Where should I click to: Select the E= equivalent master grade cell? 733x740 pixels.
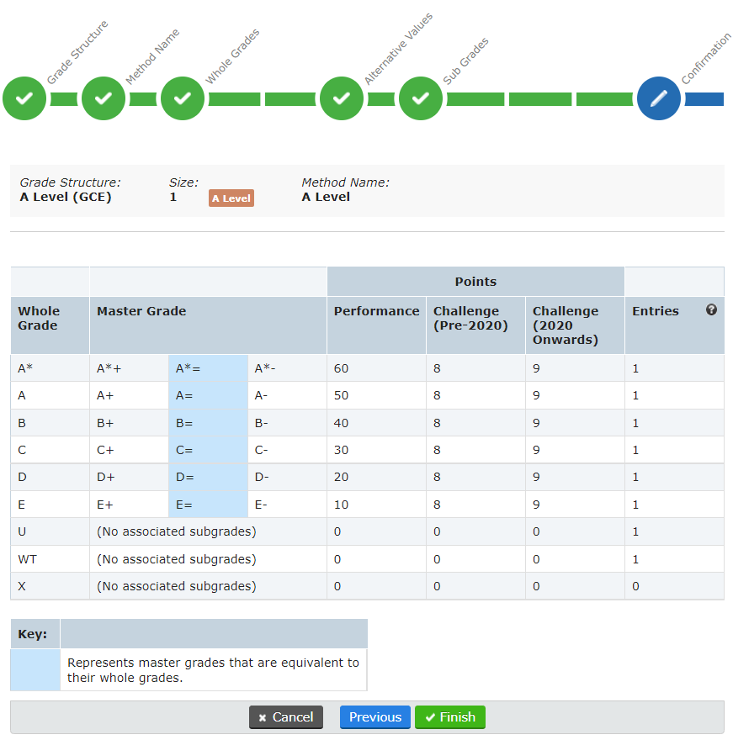207,504
